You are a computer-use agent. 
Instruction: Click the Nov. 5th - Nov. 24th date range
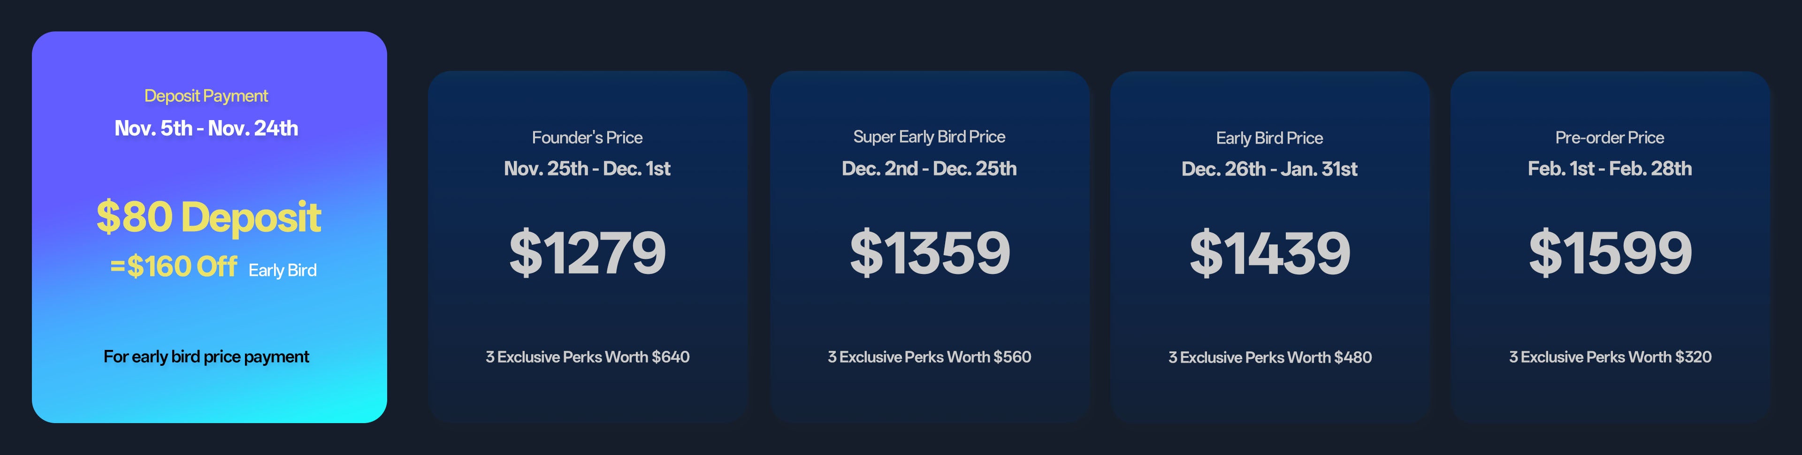tap(206, 129)
